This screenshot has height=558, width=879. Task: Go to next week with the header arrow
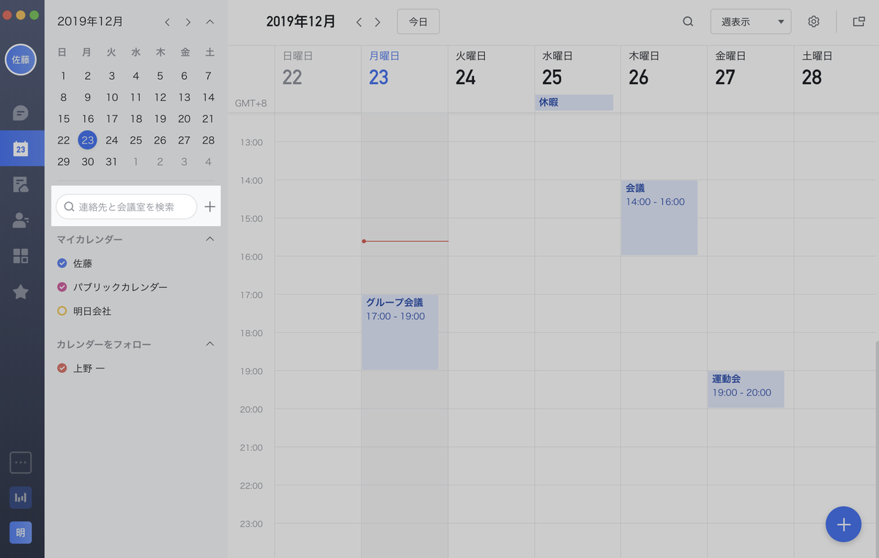377,22
